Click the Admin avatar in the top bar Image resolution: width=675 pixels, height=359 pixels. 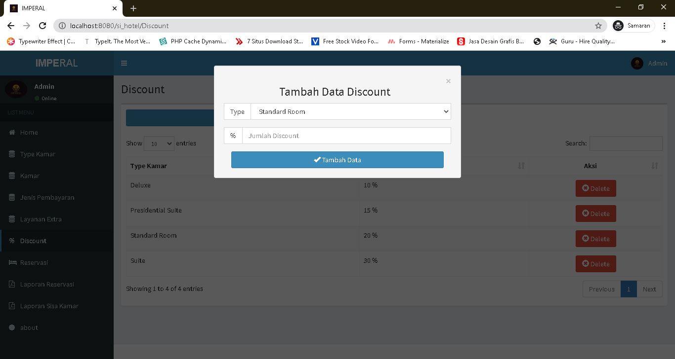(x=637, y=63)
